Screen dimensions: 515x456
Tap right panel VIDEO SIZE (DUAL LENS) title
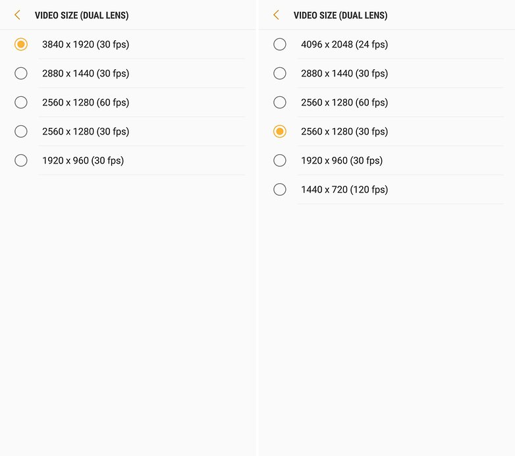pyautogui.click(x=340, y=15)
